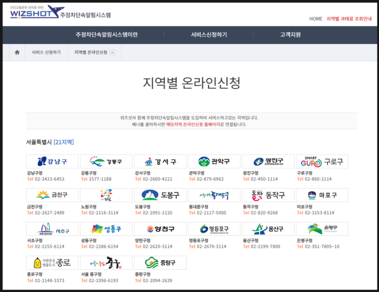
Task: Click the phone number 02-879-6962
Action: click(210, 179)
